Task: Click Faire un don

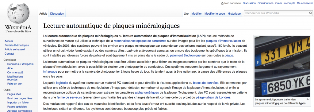Action: [x=15, y=84]
